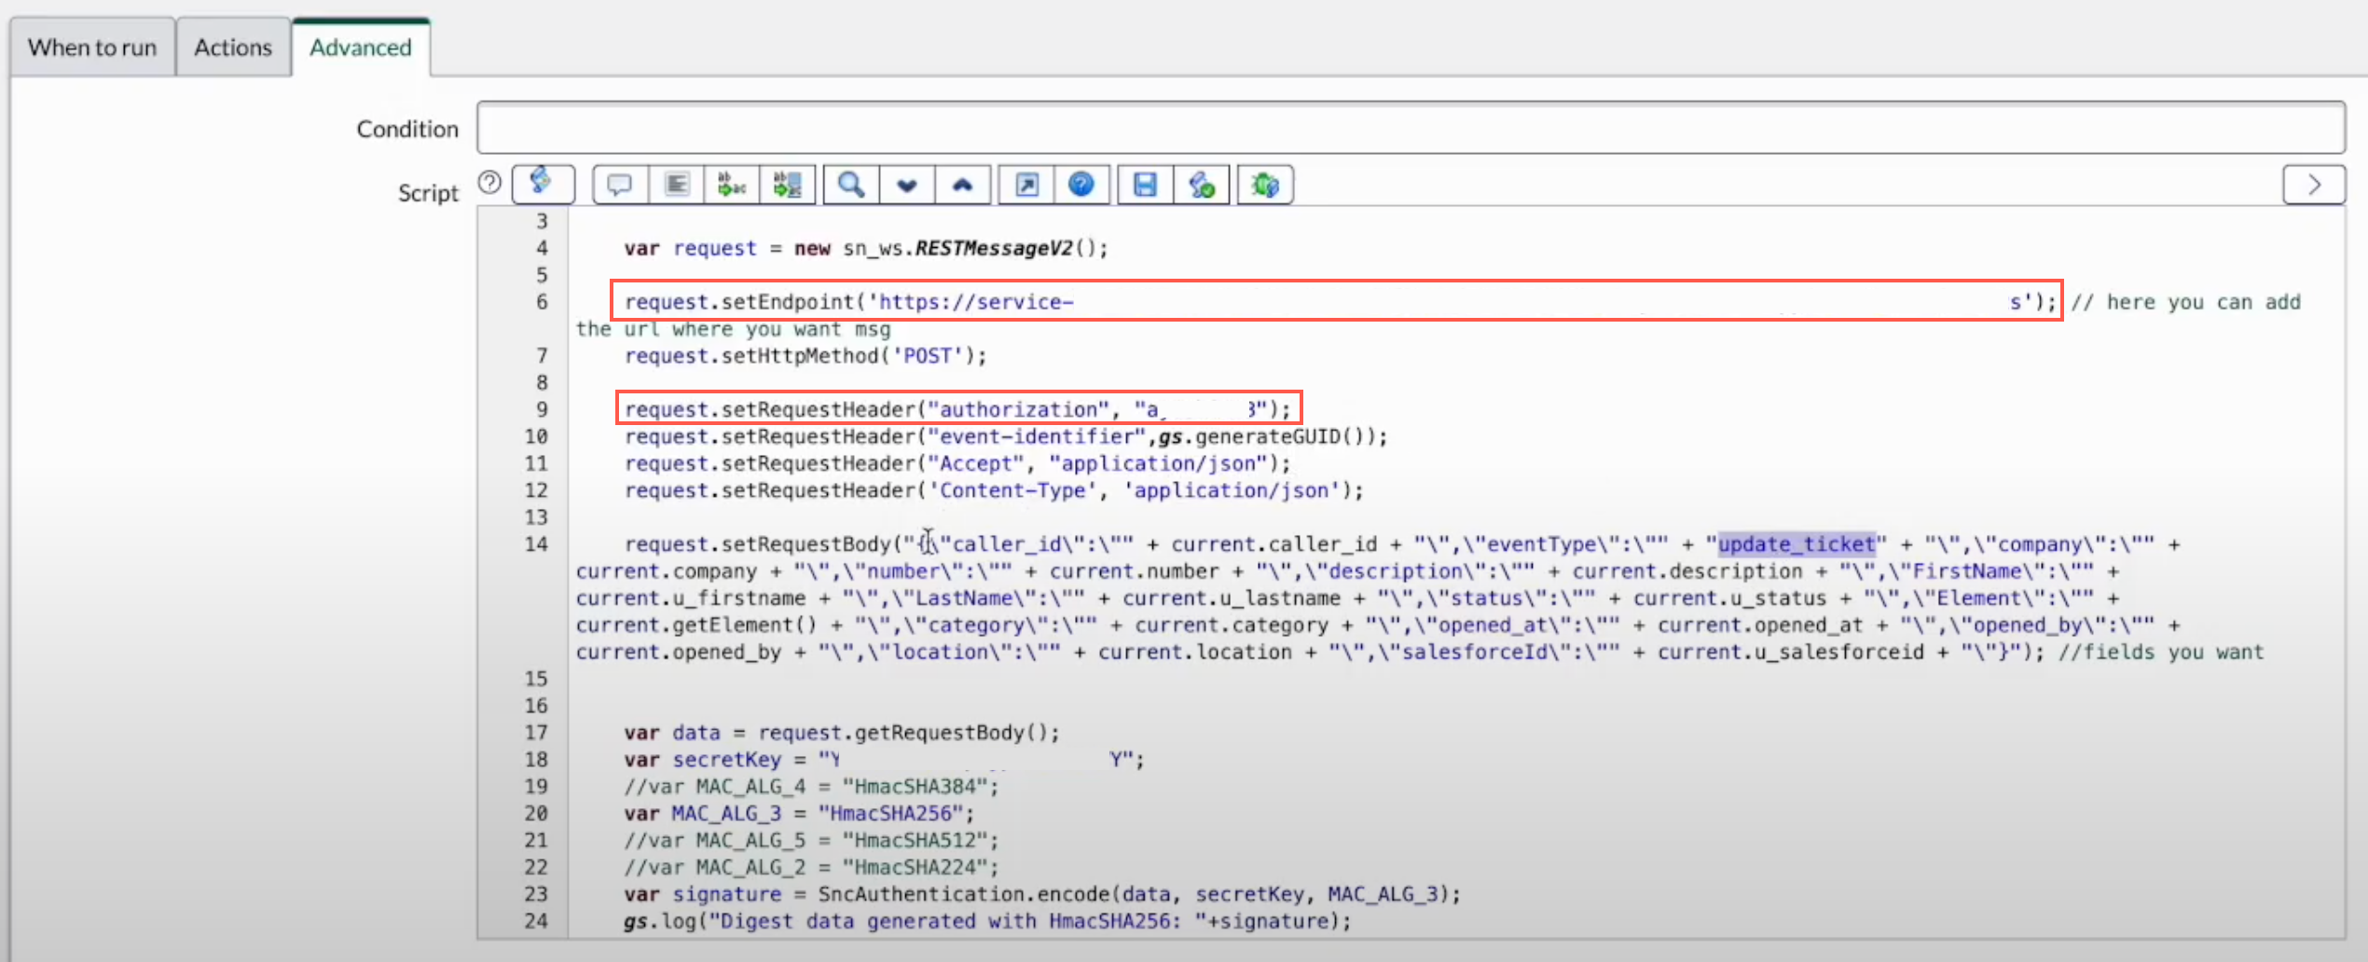Viewport: 2368px width, 962px height.
Task: Switch to the When to run tab
Action: point(91,47)
